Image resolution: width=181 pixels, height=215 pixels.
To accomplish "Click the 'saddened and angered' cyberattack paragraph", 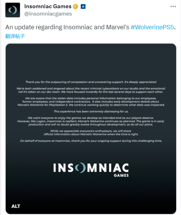I will (x=91, y=90).
